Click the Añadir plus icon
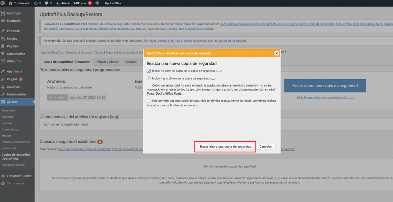The width and height of the screenshot is (393, 202). [58, 3]
